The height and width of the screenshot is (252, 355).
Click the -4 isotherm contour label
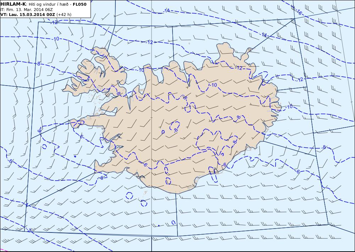click(27, 205)
